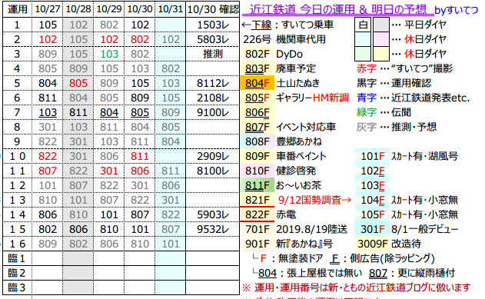
Task: Select the row label 臨3
Action: pyautogui.click(x=18, y=288)
